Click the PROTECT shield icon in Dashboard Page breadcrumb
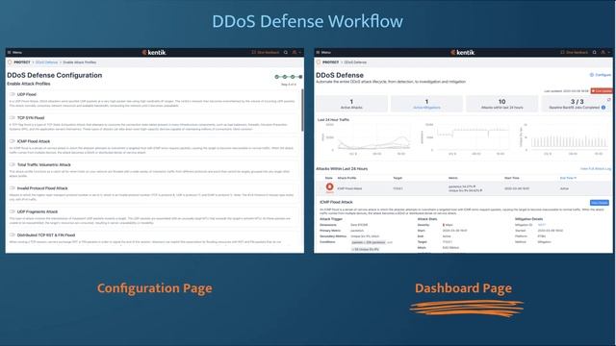Image resolution: width=616 pixels, height=346 pixels. 319,62
